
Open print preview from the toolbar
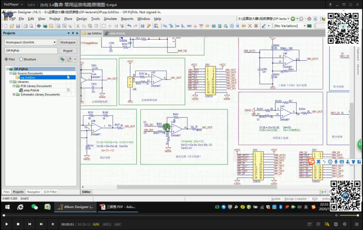pos(31,26)
